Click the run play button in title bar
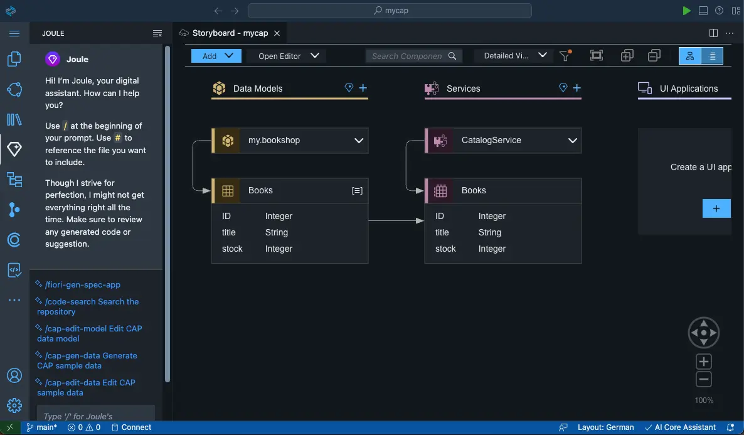This screenshot has width=744, height=435. point(686,11)
